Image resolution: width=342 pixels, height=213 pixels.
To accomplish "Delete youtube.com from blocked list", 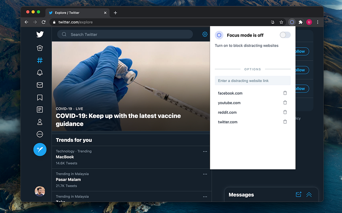I will [285, 103].
